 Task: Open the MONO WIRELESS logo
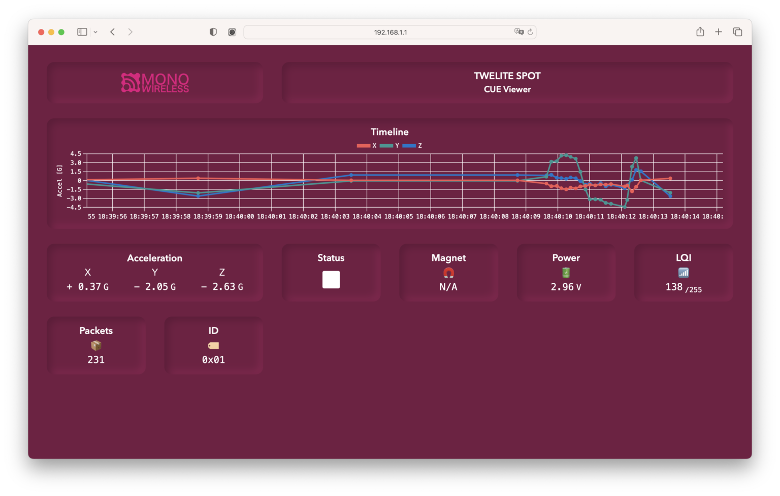coord(154,83)
